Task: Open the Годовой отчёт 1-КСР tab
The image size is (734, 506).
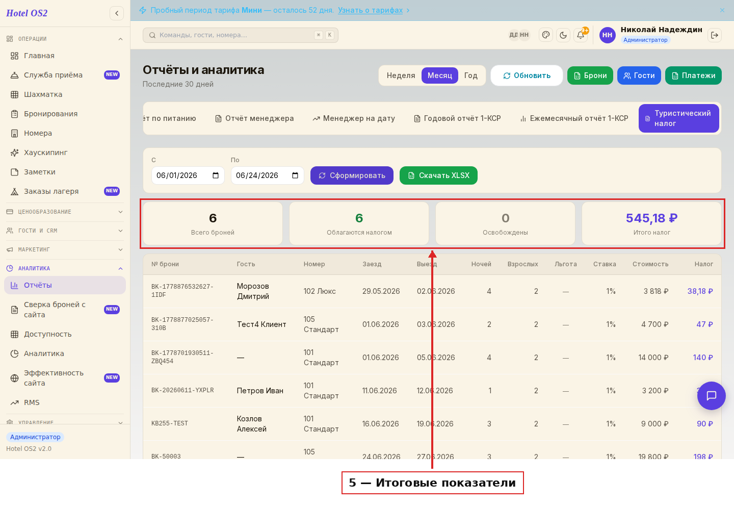Action: coord(457,118)
